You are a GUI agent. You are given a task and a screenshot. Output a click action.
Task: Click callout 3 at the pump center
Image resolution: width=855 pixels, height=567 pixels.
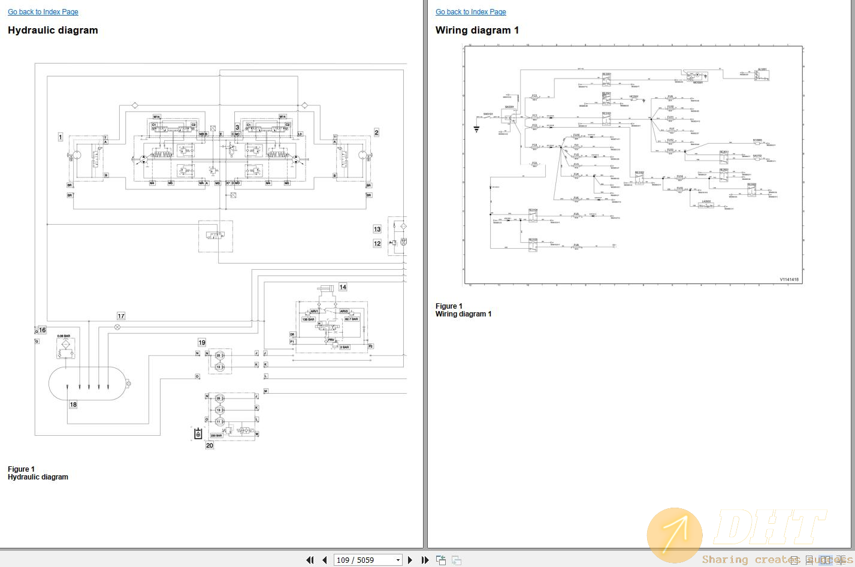pyautogui.click(x=237, y=128)
